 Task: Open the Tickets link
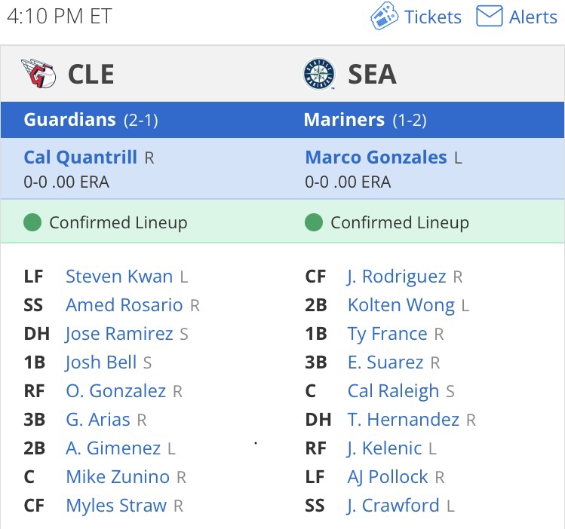[x=432, y=17]
